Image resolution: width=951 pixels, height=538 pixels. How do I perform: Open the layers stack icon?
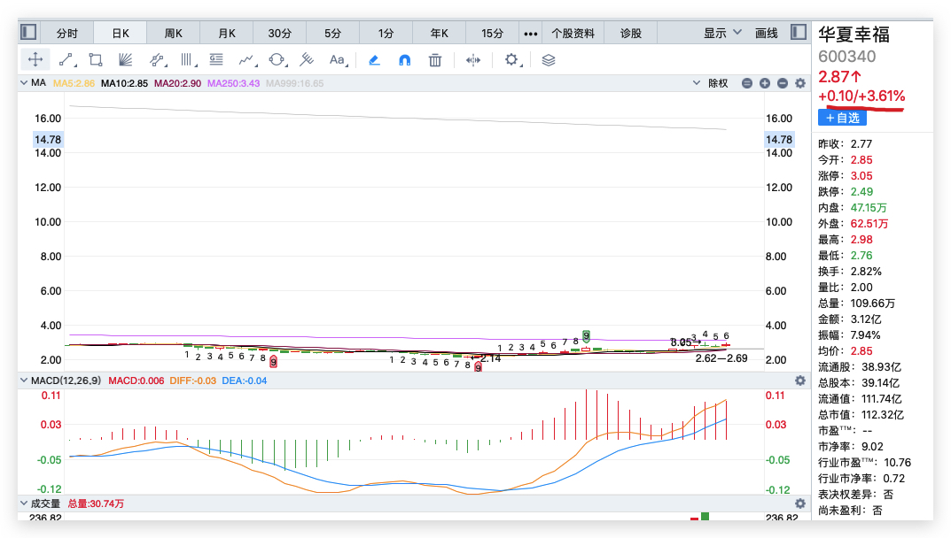pos(549,60)
